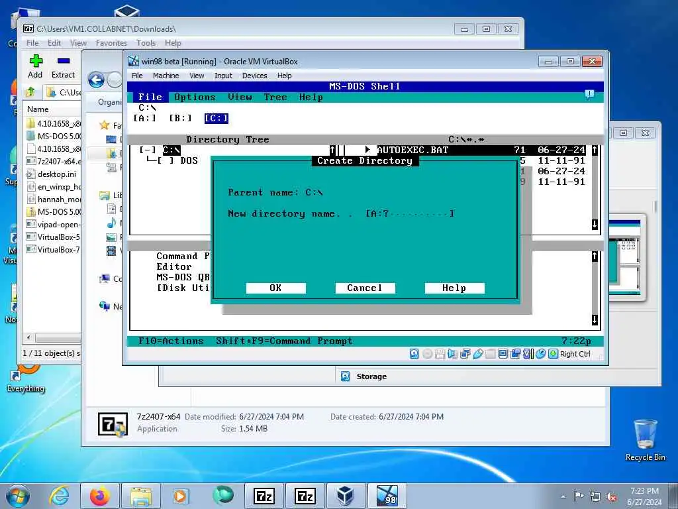This screenshot has width=678, height=509.
Task: Click program list scroll-down arrow in DOS Shell
Action: coord(595,320)
